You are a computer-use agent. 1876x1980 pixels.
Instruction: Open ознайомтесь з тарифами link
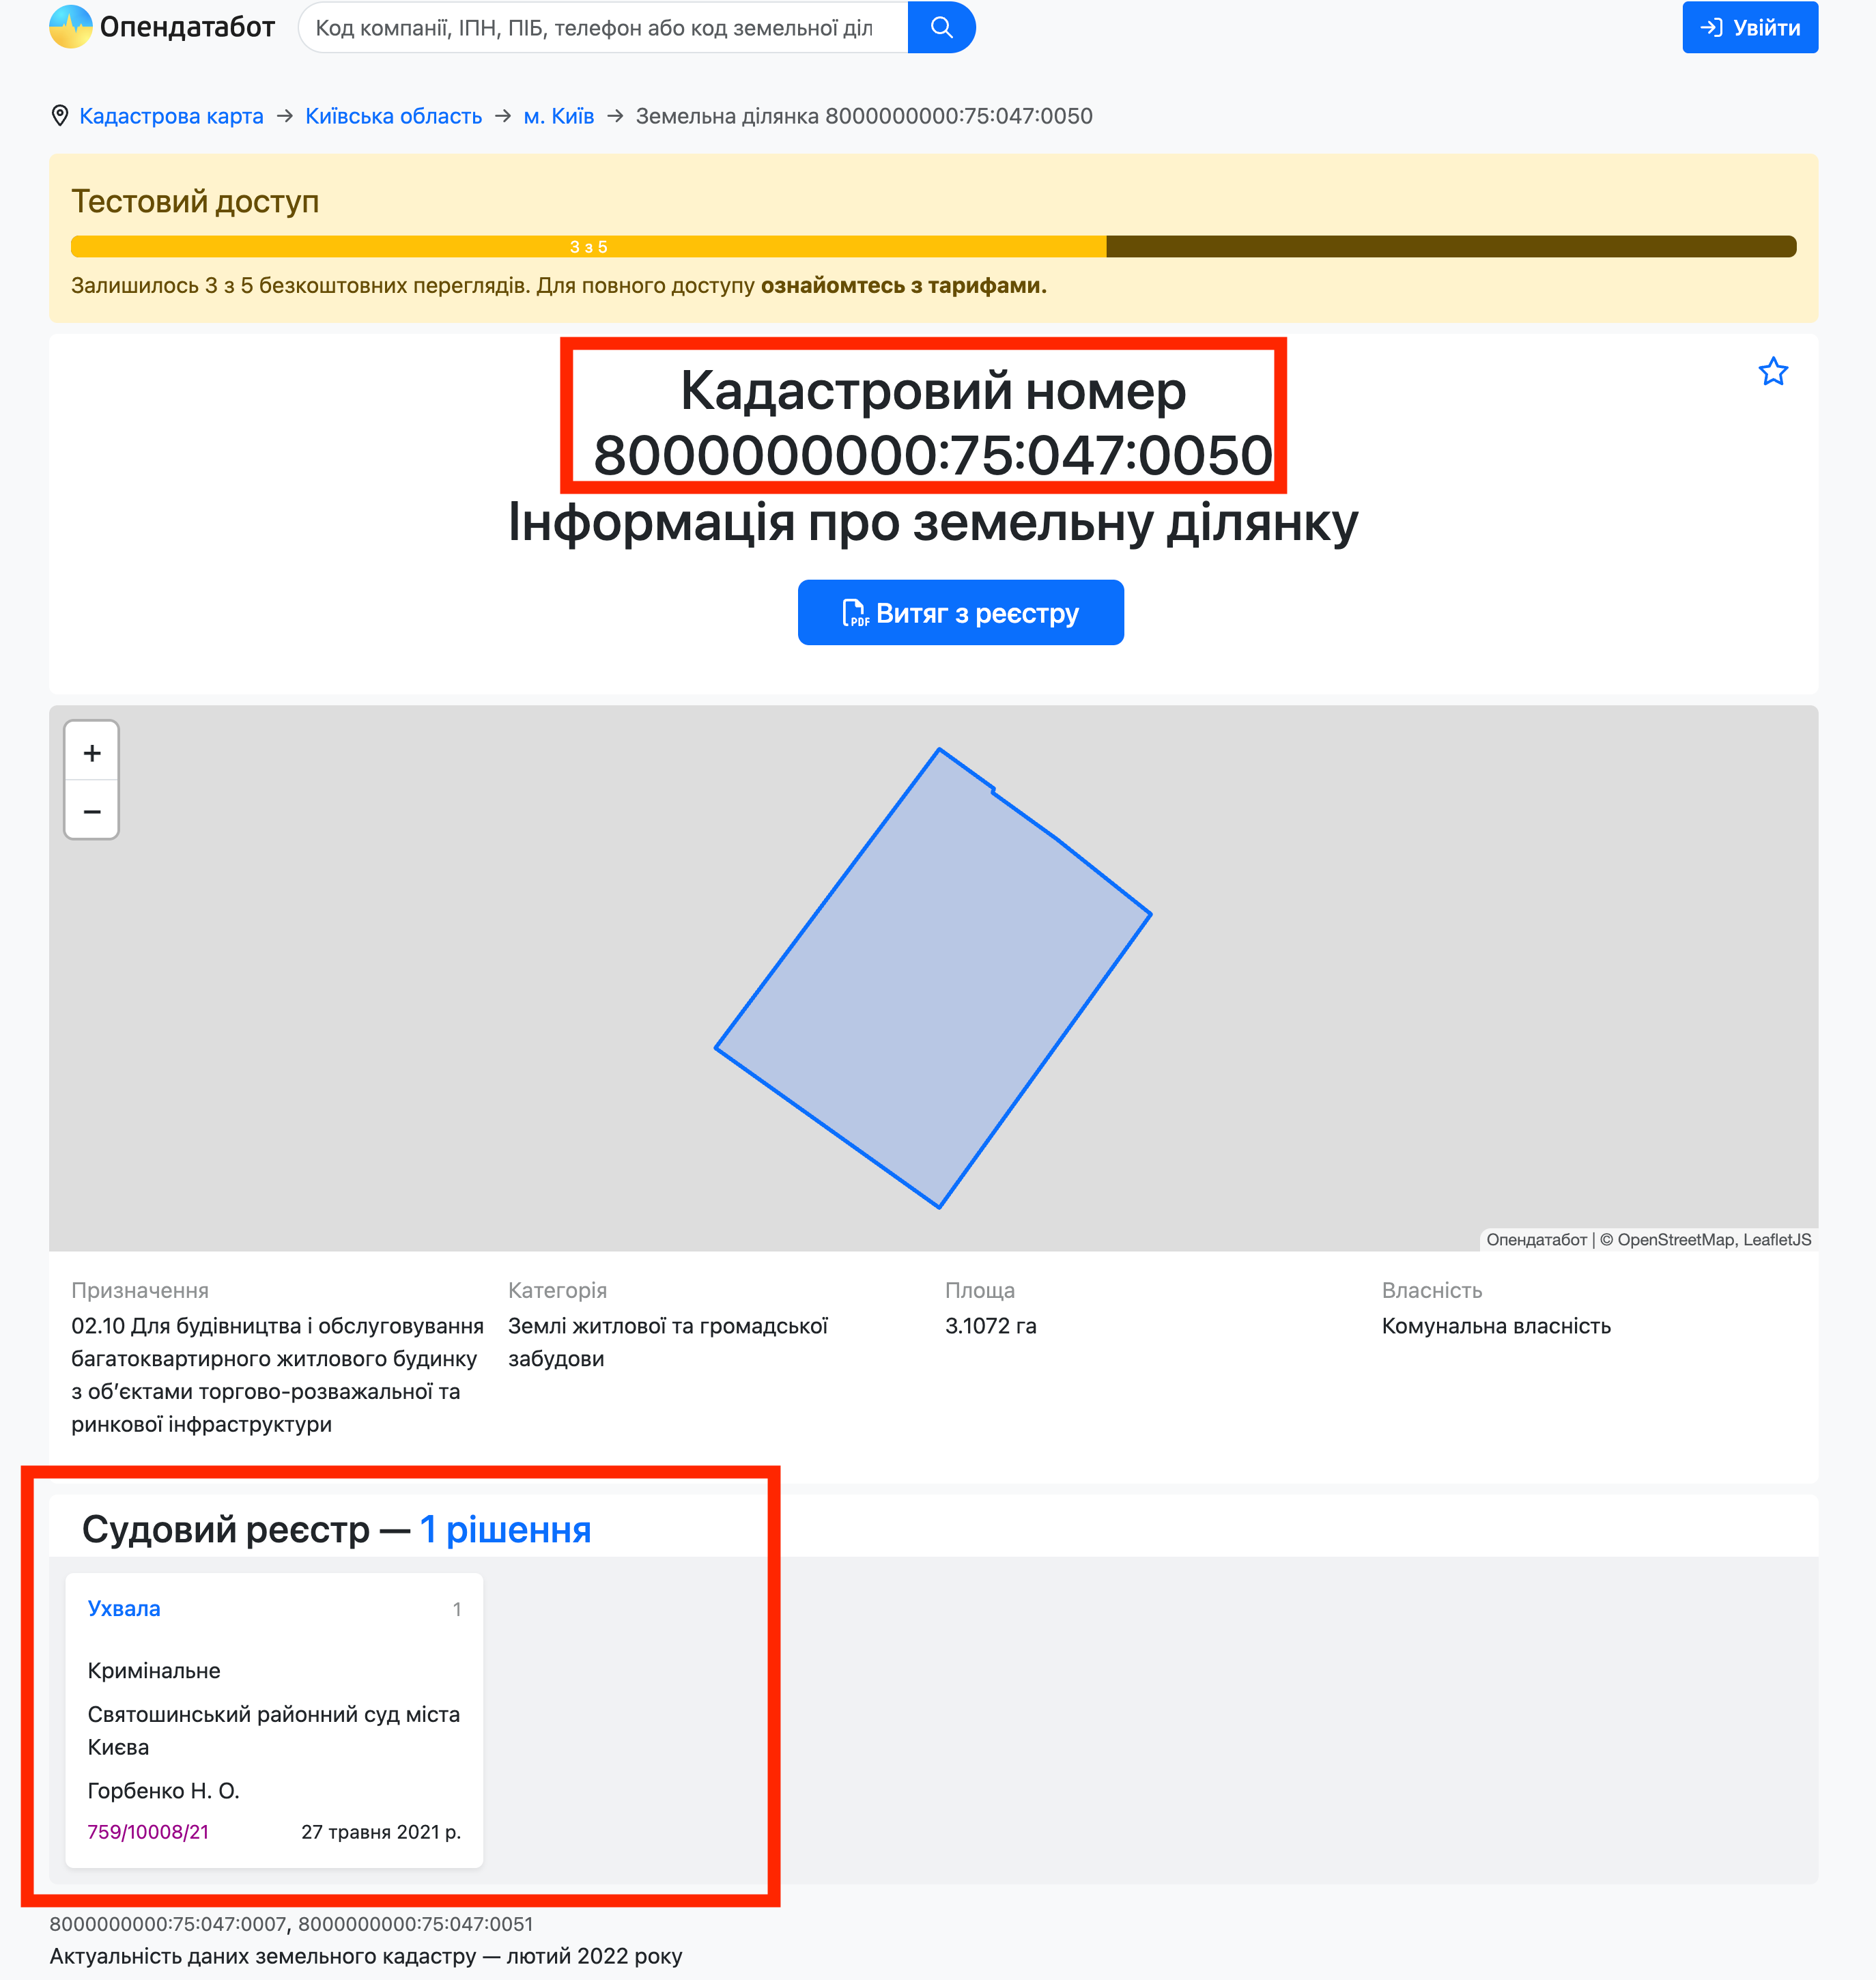(x=904, y=285)
